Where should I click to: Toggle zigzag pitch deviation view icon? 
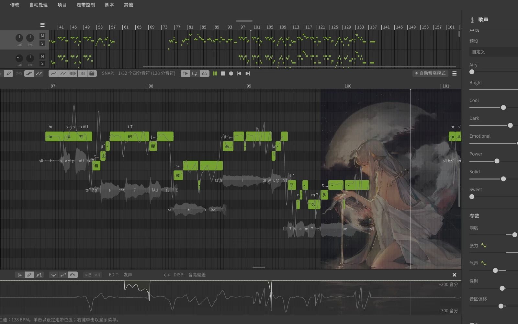coord(63,74)
